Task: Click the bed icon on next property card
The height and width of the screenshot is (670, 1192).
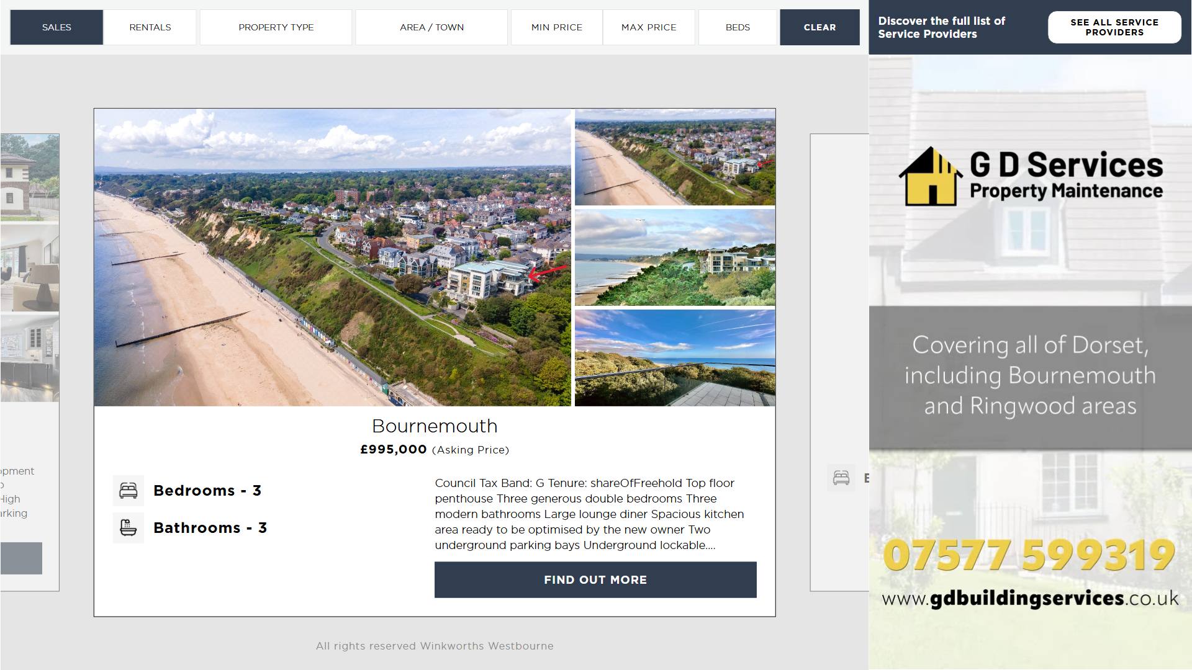Action: click(x=841, y=478)
